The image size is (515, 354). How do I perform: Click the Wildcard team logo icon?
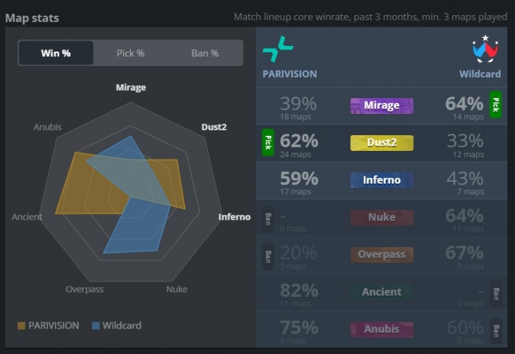485,49
